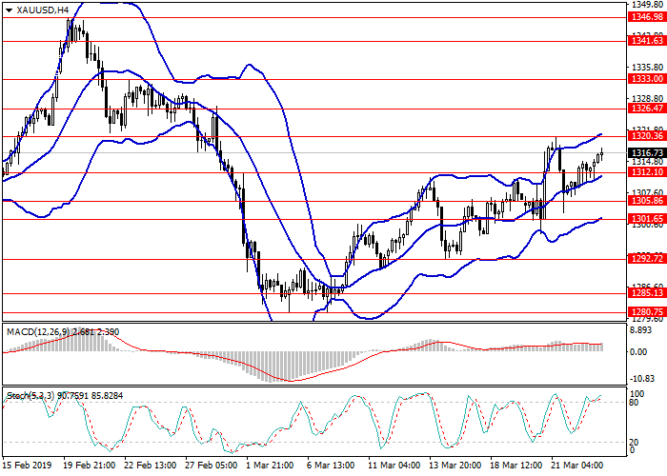Screen dimensions: 667x476
Task: Click the triangle arrow beside XAUUSD,H4
Action: pyautogui.click(x=9, y=10)
